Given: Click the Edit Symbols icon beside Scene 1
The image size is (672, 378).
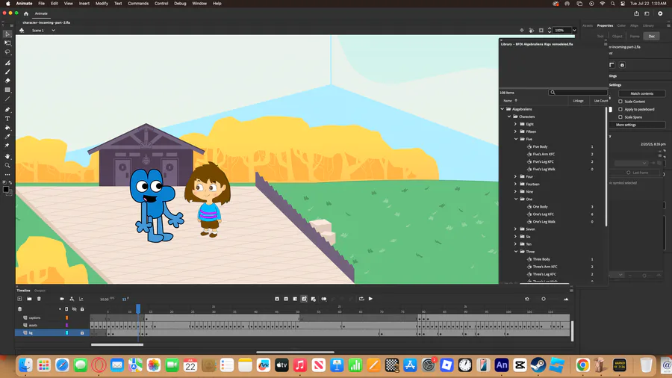Looking at the screenshot, I should tap(22, 31).
